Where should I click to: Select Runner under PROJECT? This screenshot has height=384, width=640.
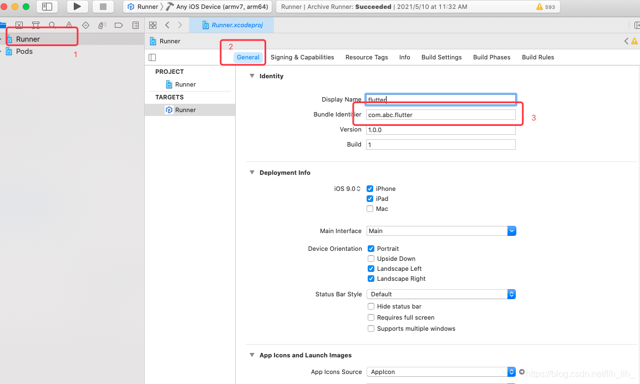(185, 84)
